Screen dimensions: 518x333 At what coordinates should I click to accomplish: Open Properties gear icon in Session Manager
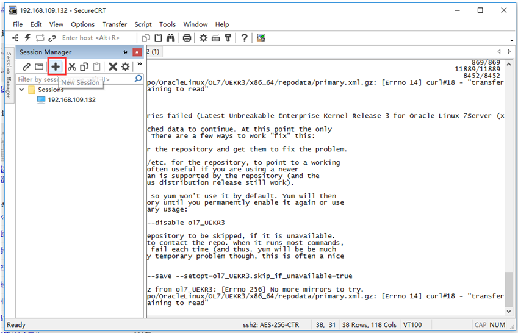pos(125,66)
